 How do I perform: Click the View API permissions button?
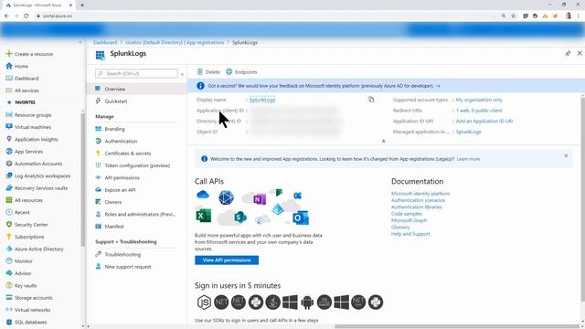click(227, 260)
